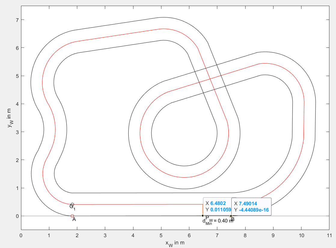
Task: Click the data tip showing X 7.49014
Action: pyautogui.click(x=251, y=207)
